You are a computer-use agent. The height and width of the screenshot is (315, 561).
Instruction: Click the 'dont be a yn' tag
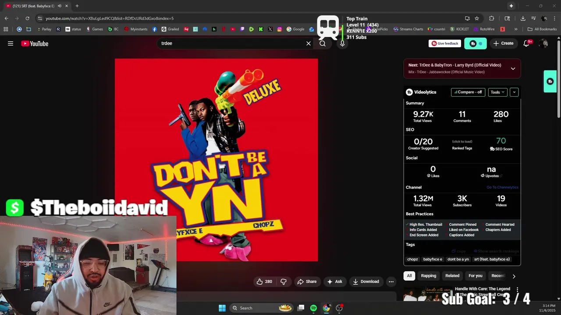coord(458,259)
